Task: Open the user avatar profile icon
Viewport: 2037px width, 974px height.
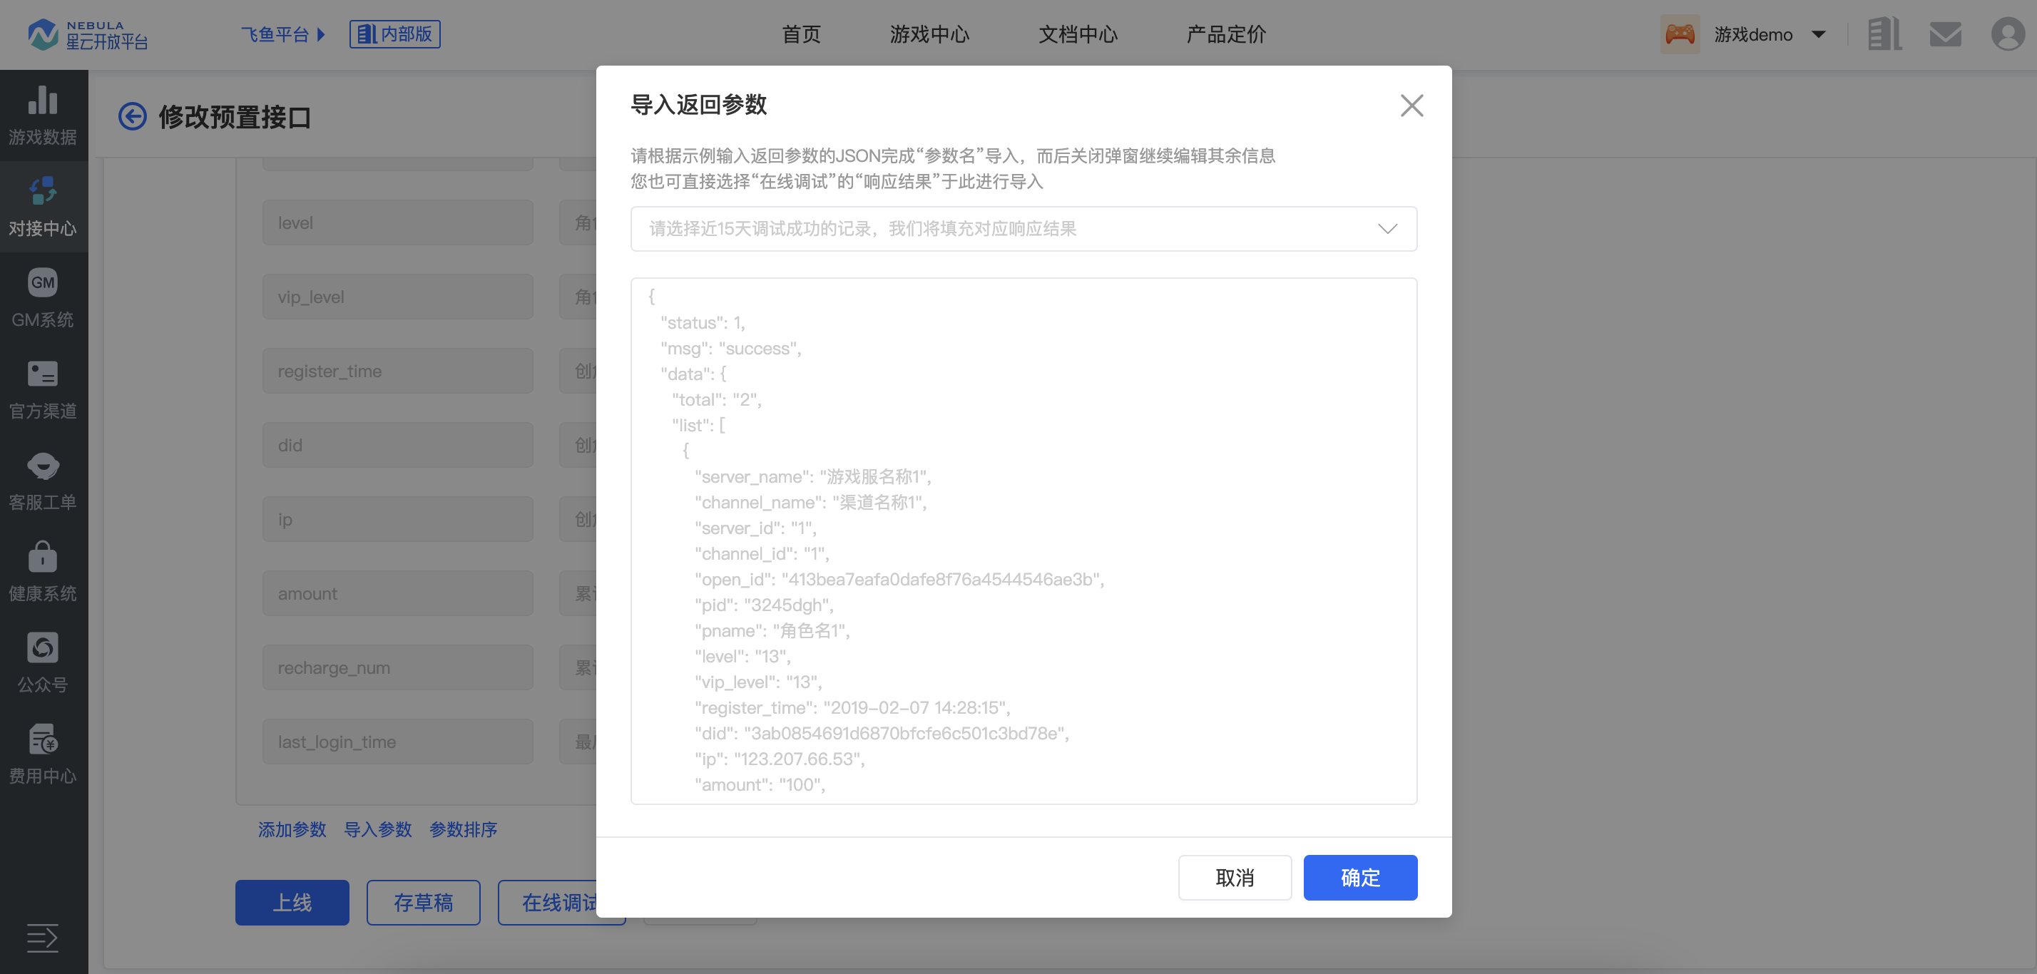Action: (x=2007, y=35)
